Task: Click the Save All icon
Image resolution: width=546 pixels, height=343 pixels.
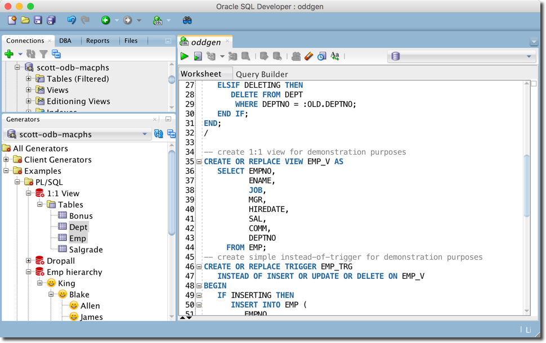Action: tap(51, 20)
